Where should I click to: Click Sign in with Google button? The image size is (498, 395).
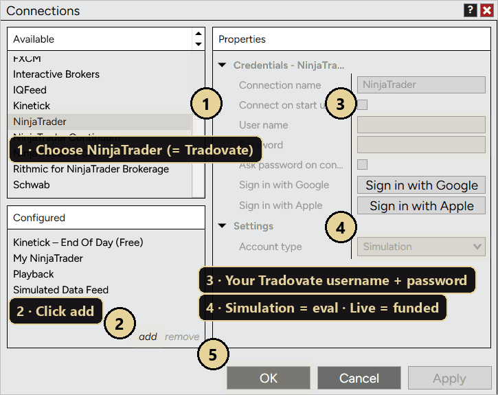coord(421,185)
